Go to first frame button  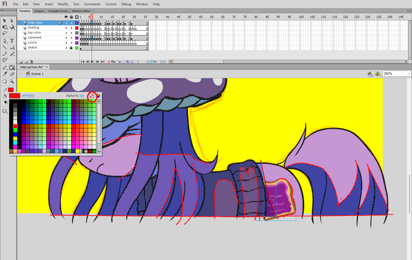(x=83, y=62)
